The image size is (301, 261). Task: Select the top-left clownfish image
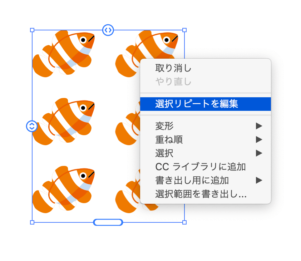tap(64, 54)
